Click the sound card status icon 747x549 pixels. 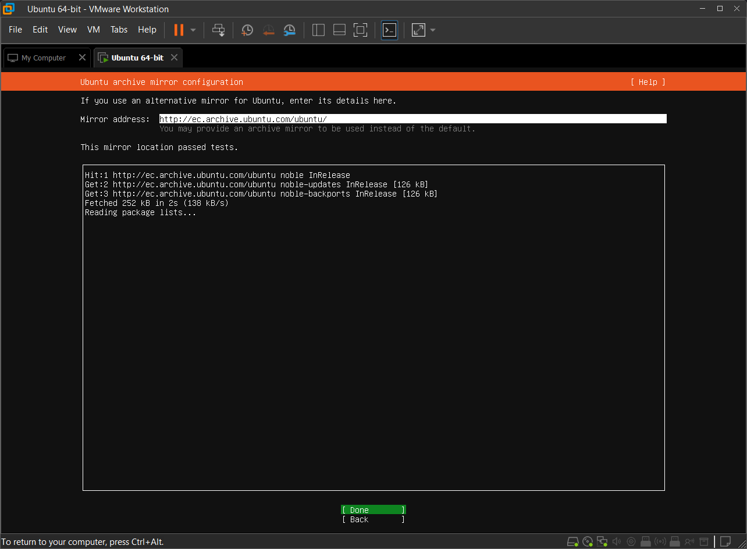tap(616, 541)
